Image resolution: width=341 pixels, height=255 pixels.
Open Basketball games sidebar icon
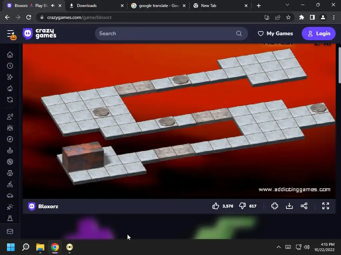click(10, 162)
